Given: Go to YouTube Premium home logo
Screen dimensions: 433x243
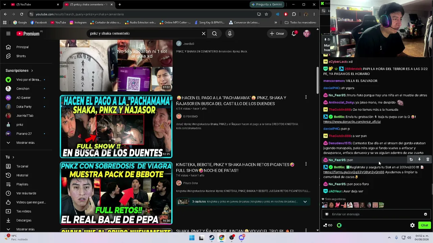Looking at the screenshot, I should coord(28,33).
